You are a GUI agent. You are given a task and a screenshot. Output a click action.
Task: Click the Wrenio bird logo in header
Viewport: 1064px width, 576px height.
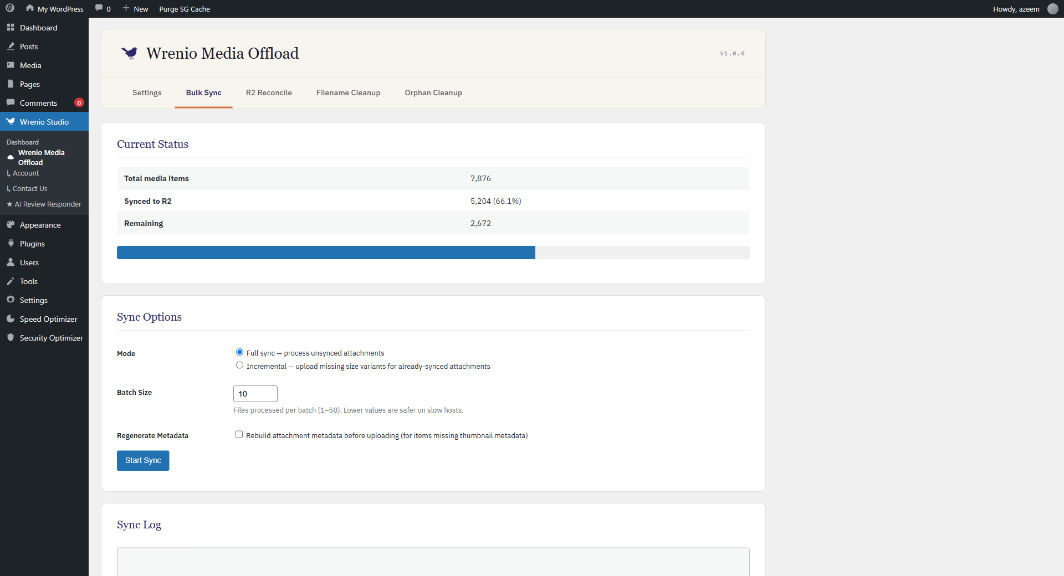130,53
